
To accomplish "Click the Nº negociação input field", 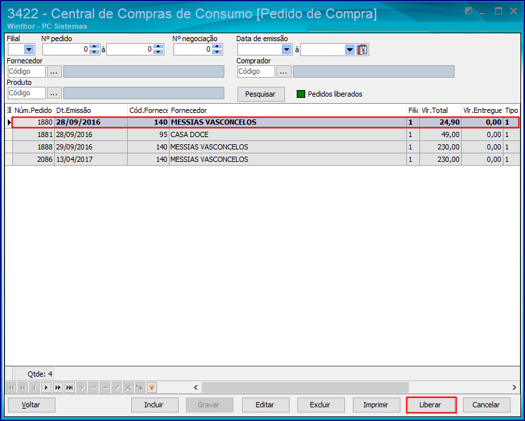I will 193,50.
